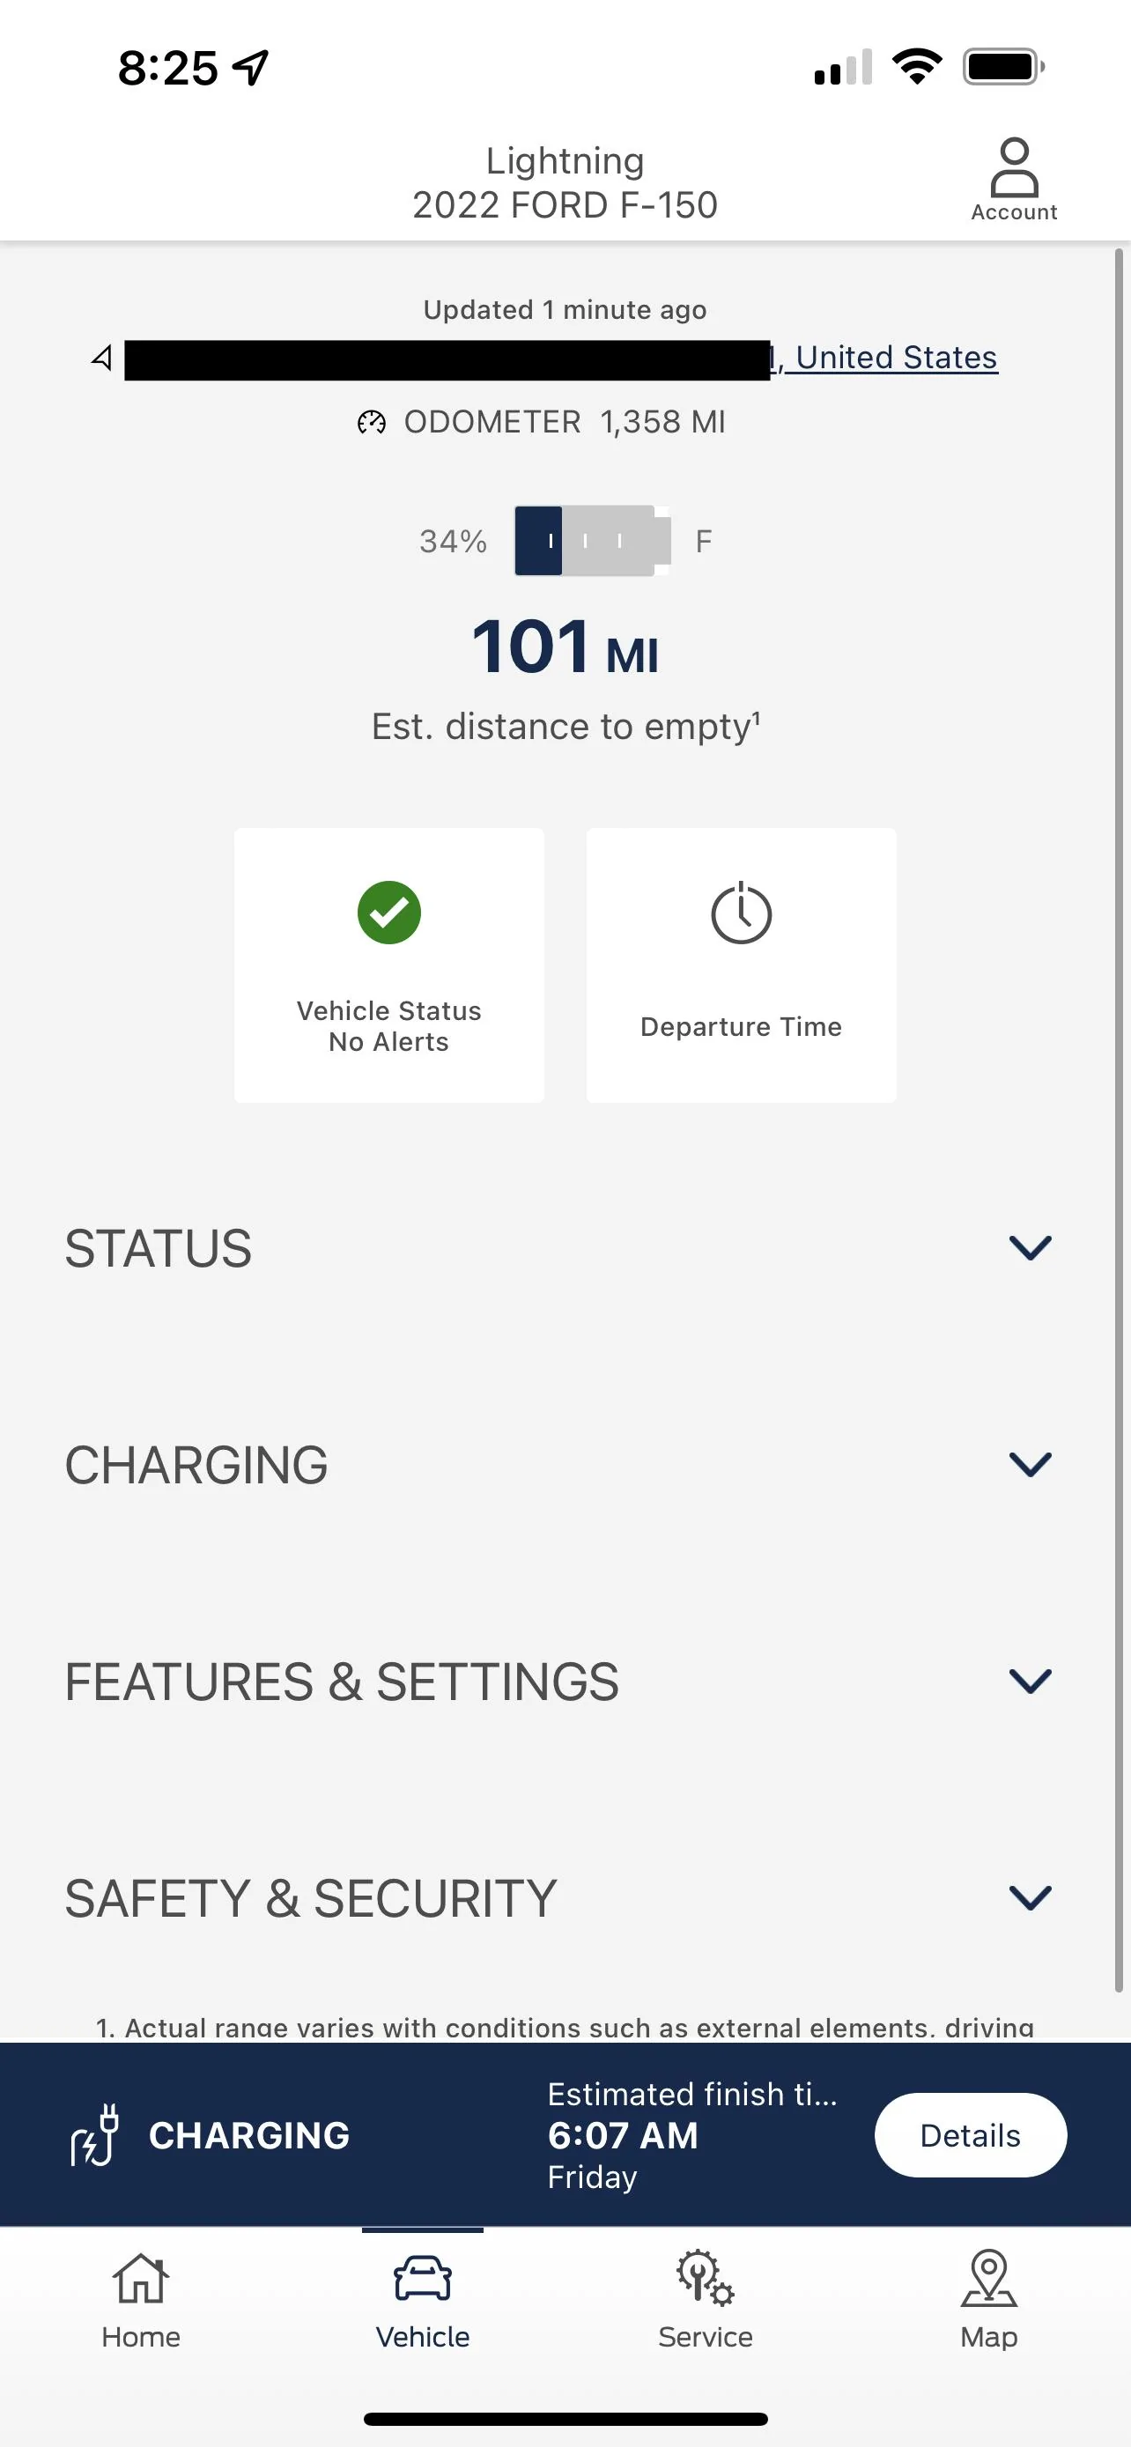Tap the 34% battery level bar

593,541
